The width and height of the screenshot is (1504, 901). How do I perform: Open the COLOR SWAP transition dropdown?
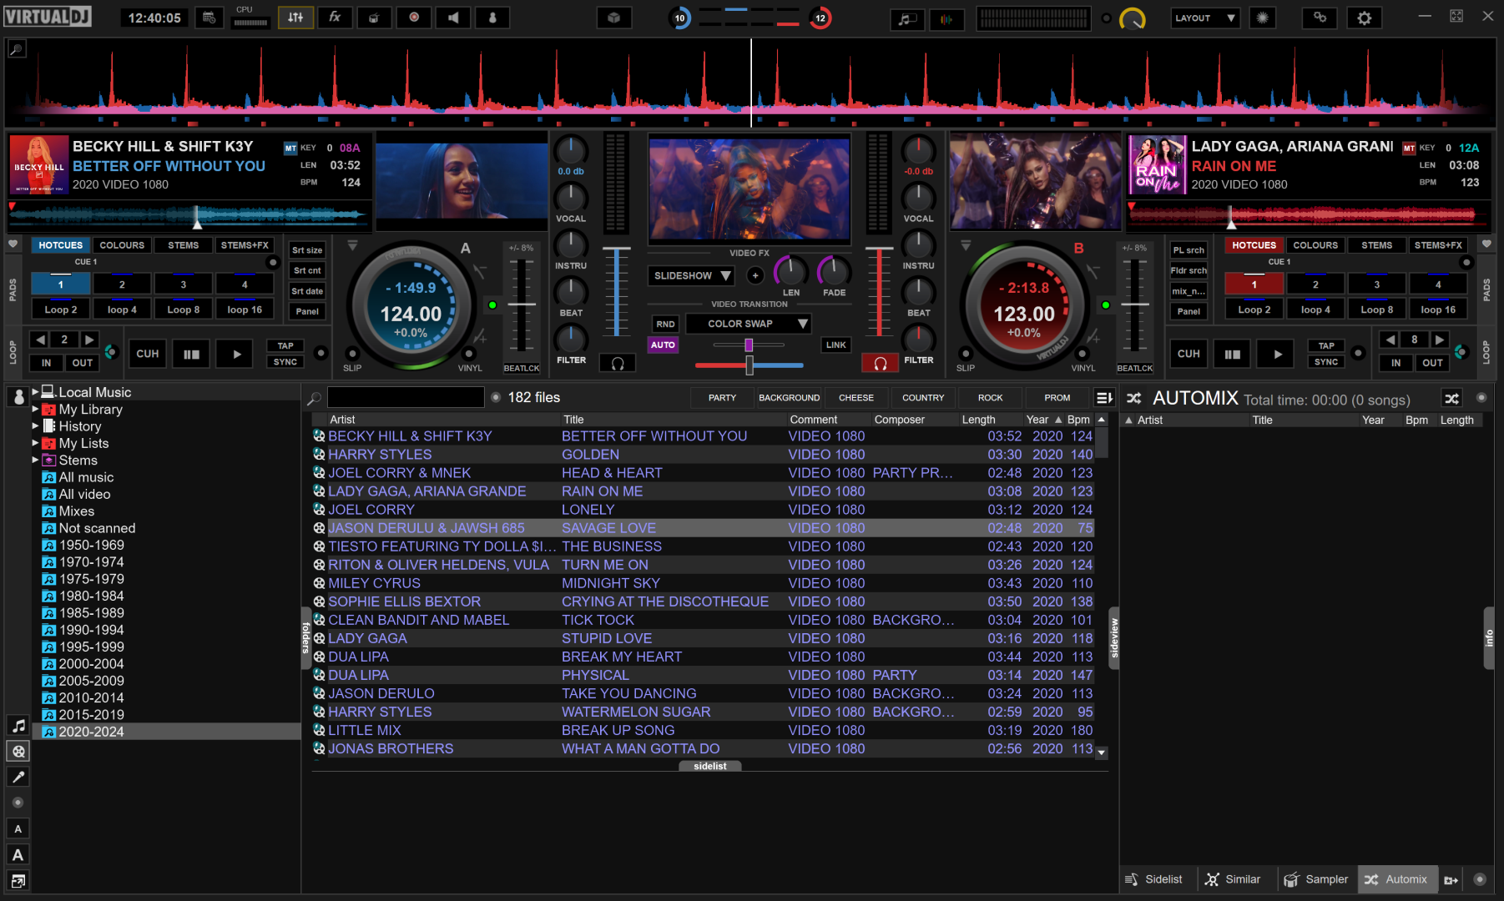click(749, 324)
